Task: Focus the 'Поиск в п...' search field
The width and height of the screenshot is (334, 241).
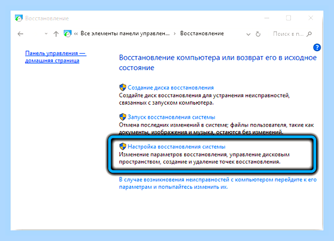Action: point(288,34)
